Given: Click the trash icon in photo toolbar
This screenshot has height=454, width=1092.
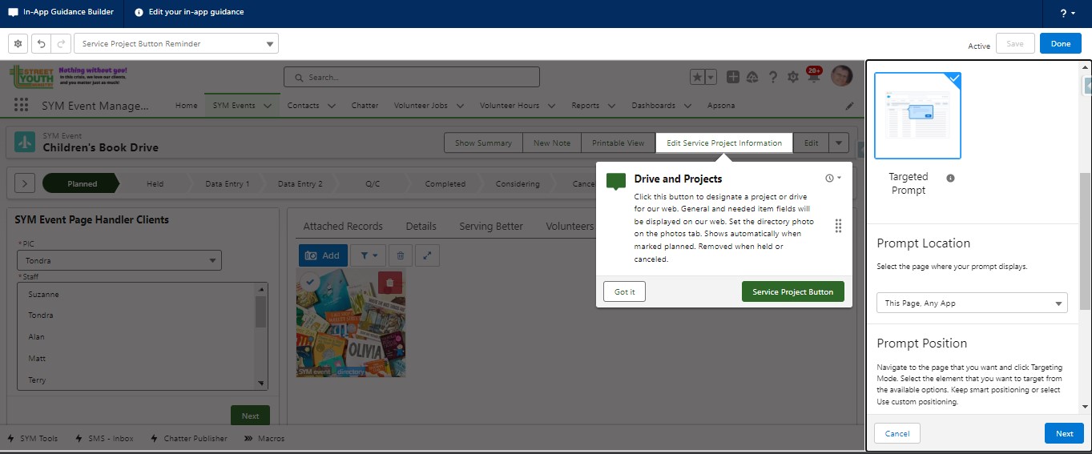Looking at the screenshot, I should tap(401, 255).
